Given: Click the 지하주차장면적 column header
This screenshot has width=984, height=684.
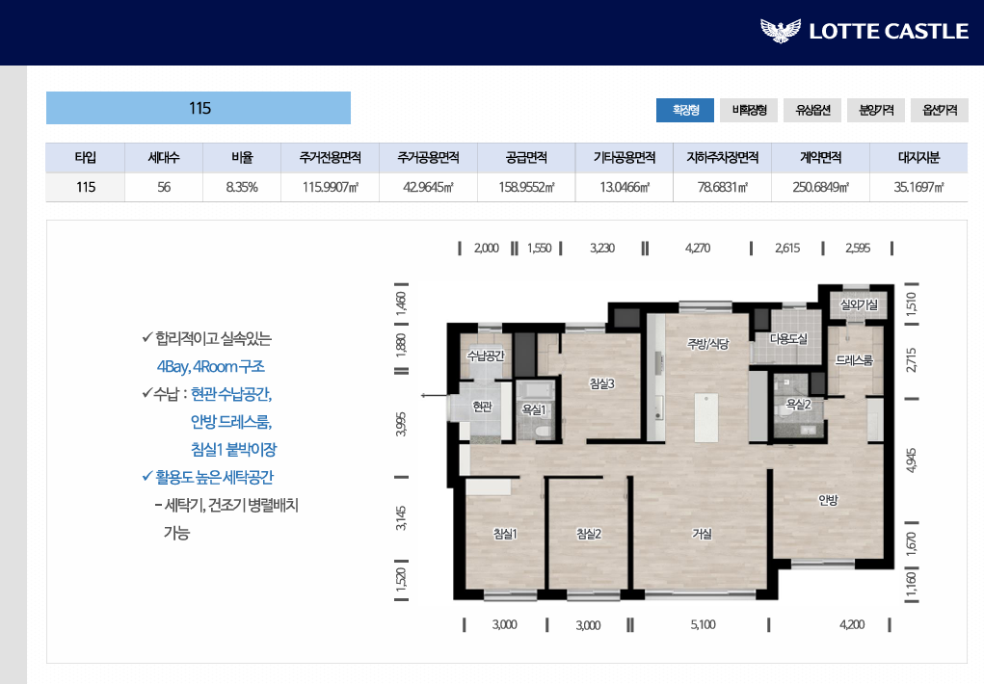Looking at the screenshot, I should click(722, 157).
